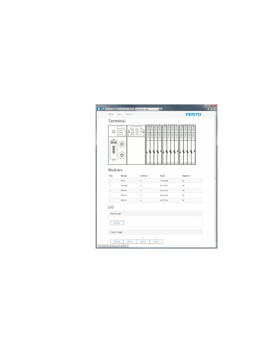Click the 8DI/8DO button under Output Image
This screenshot has height=361, width=254.
click(x=117, y=241)
